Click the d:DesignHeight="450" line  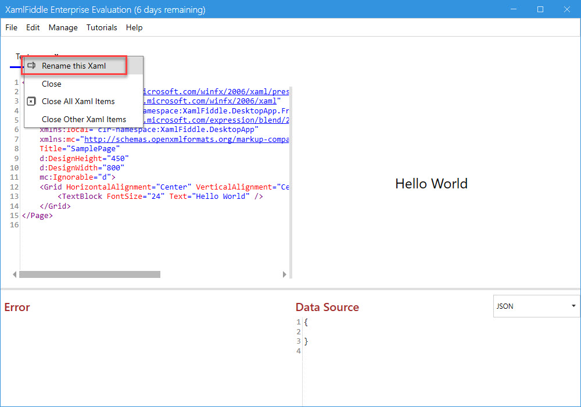[84, 158]
